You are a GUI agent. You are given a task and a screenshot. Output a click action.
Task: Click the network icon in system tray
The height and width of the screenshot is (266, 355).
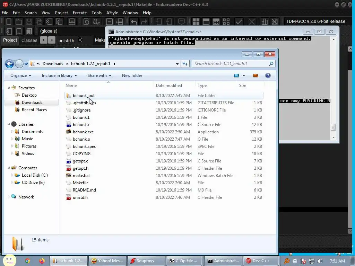pyautogui.click(x=312, y=261)
